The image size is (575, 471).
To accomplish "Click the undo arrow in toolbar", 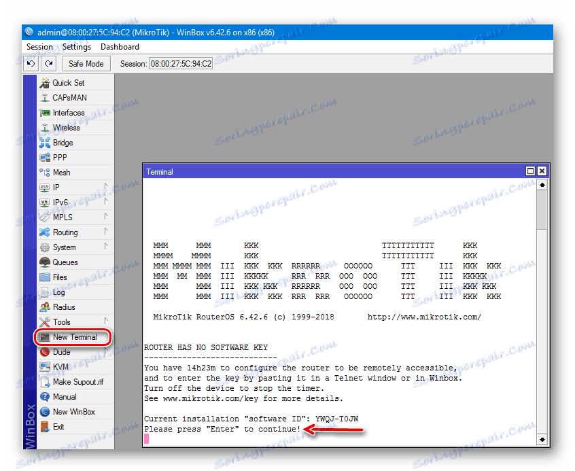I will [31, 64].
